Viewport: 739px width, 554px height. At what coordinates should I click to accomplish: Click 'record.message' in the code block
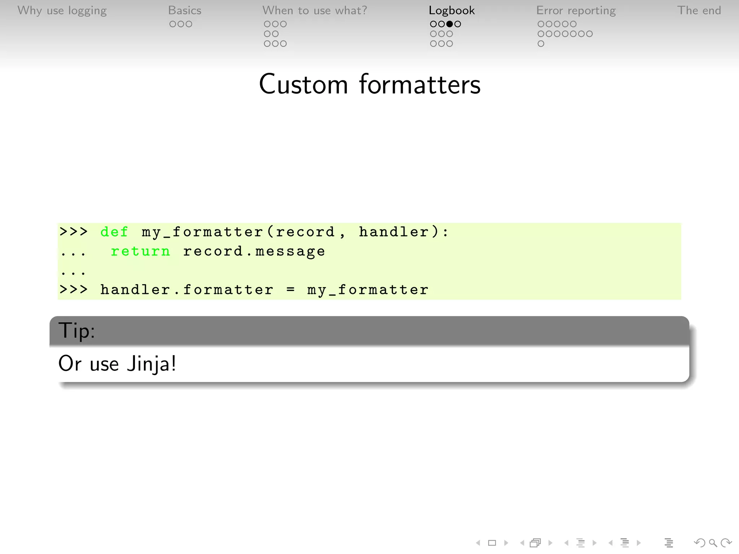254,251
